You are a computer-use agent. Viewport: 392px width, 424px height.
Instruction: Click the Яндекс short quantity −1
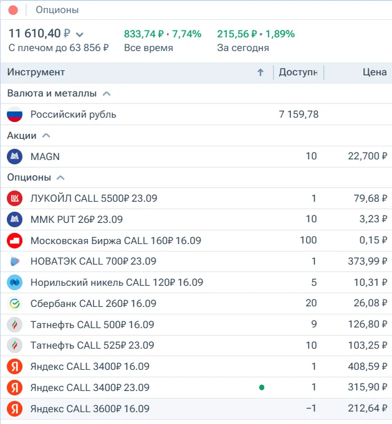[311, 408]
